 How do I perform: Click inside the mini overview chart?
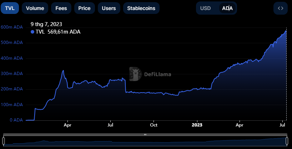(143, 141)
